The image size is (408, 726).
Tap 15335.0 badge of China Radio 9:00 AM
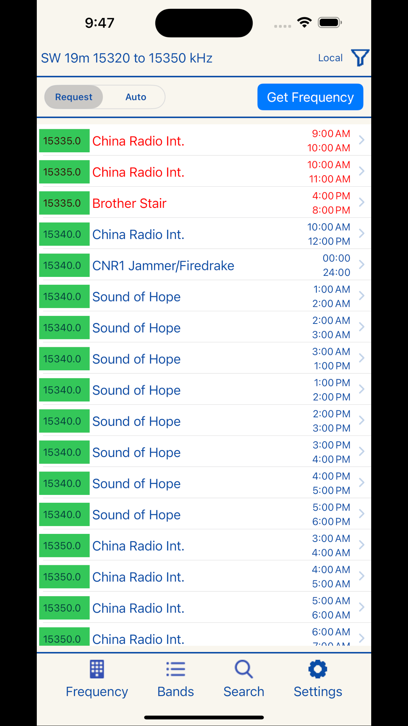click(x=64, y=141)
